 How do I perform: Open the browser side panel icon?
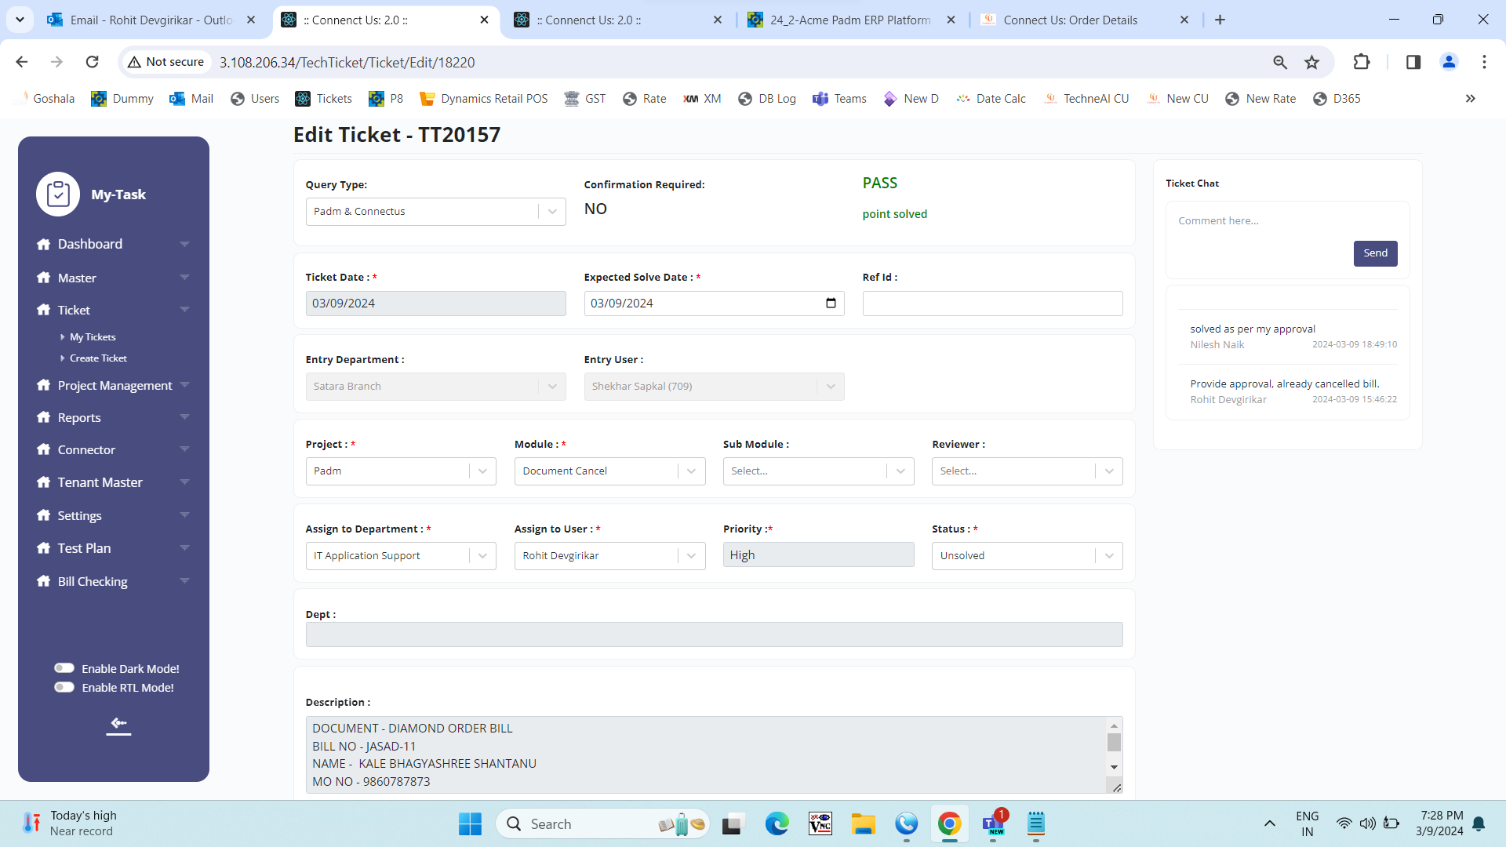click(1413, 62)
